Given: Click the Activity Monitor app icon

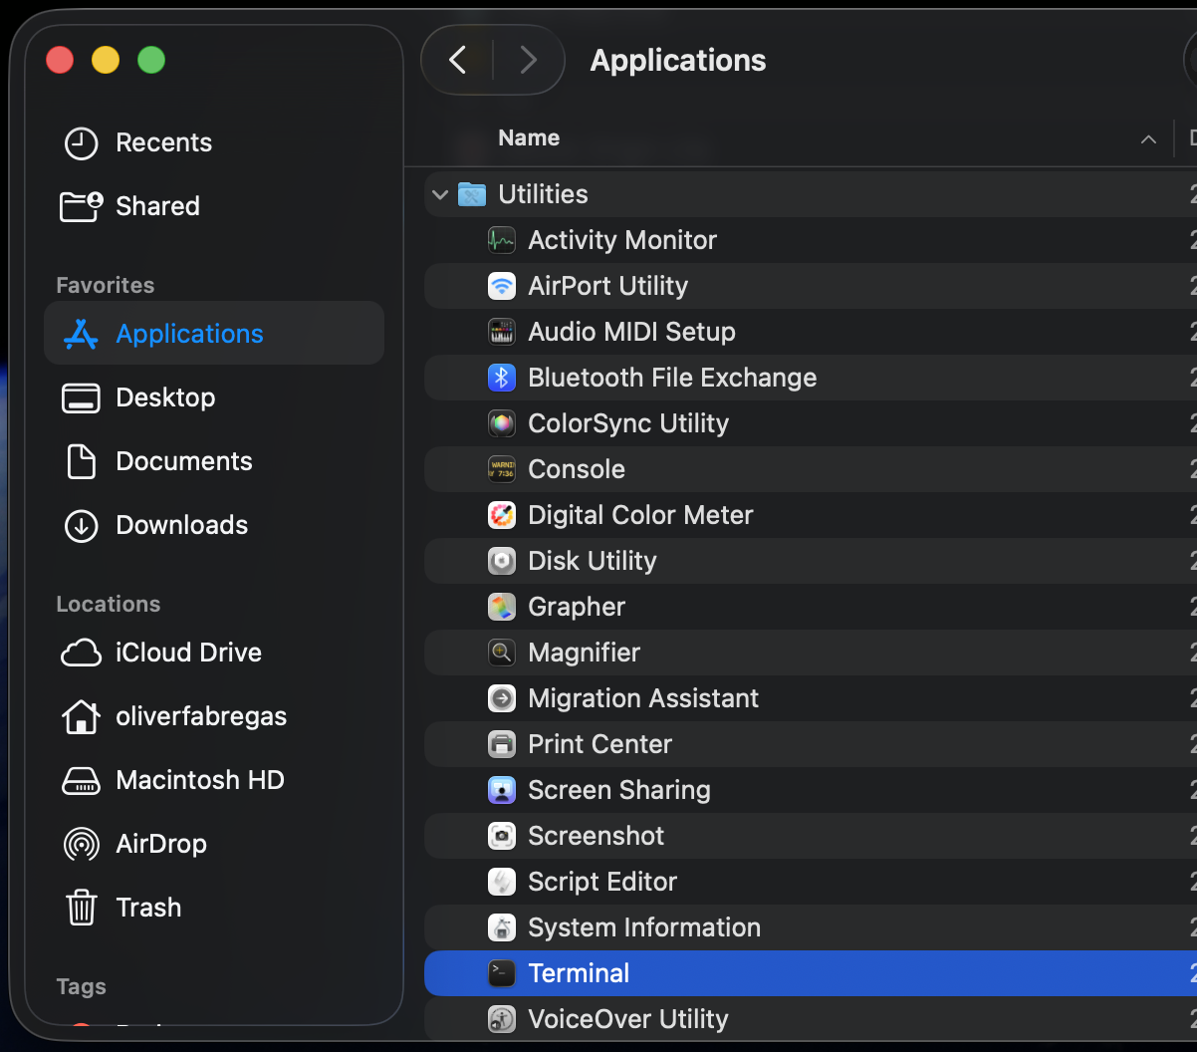Looking at the screenshot, I should (502, 240).
